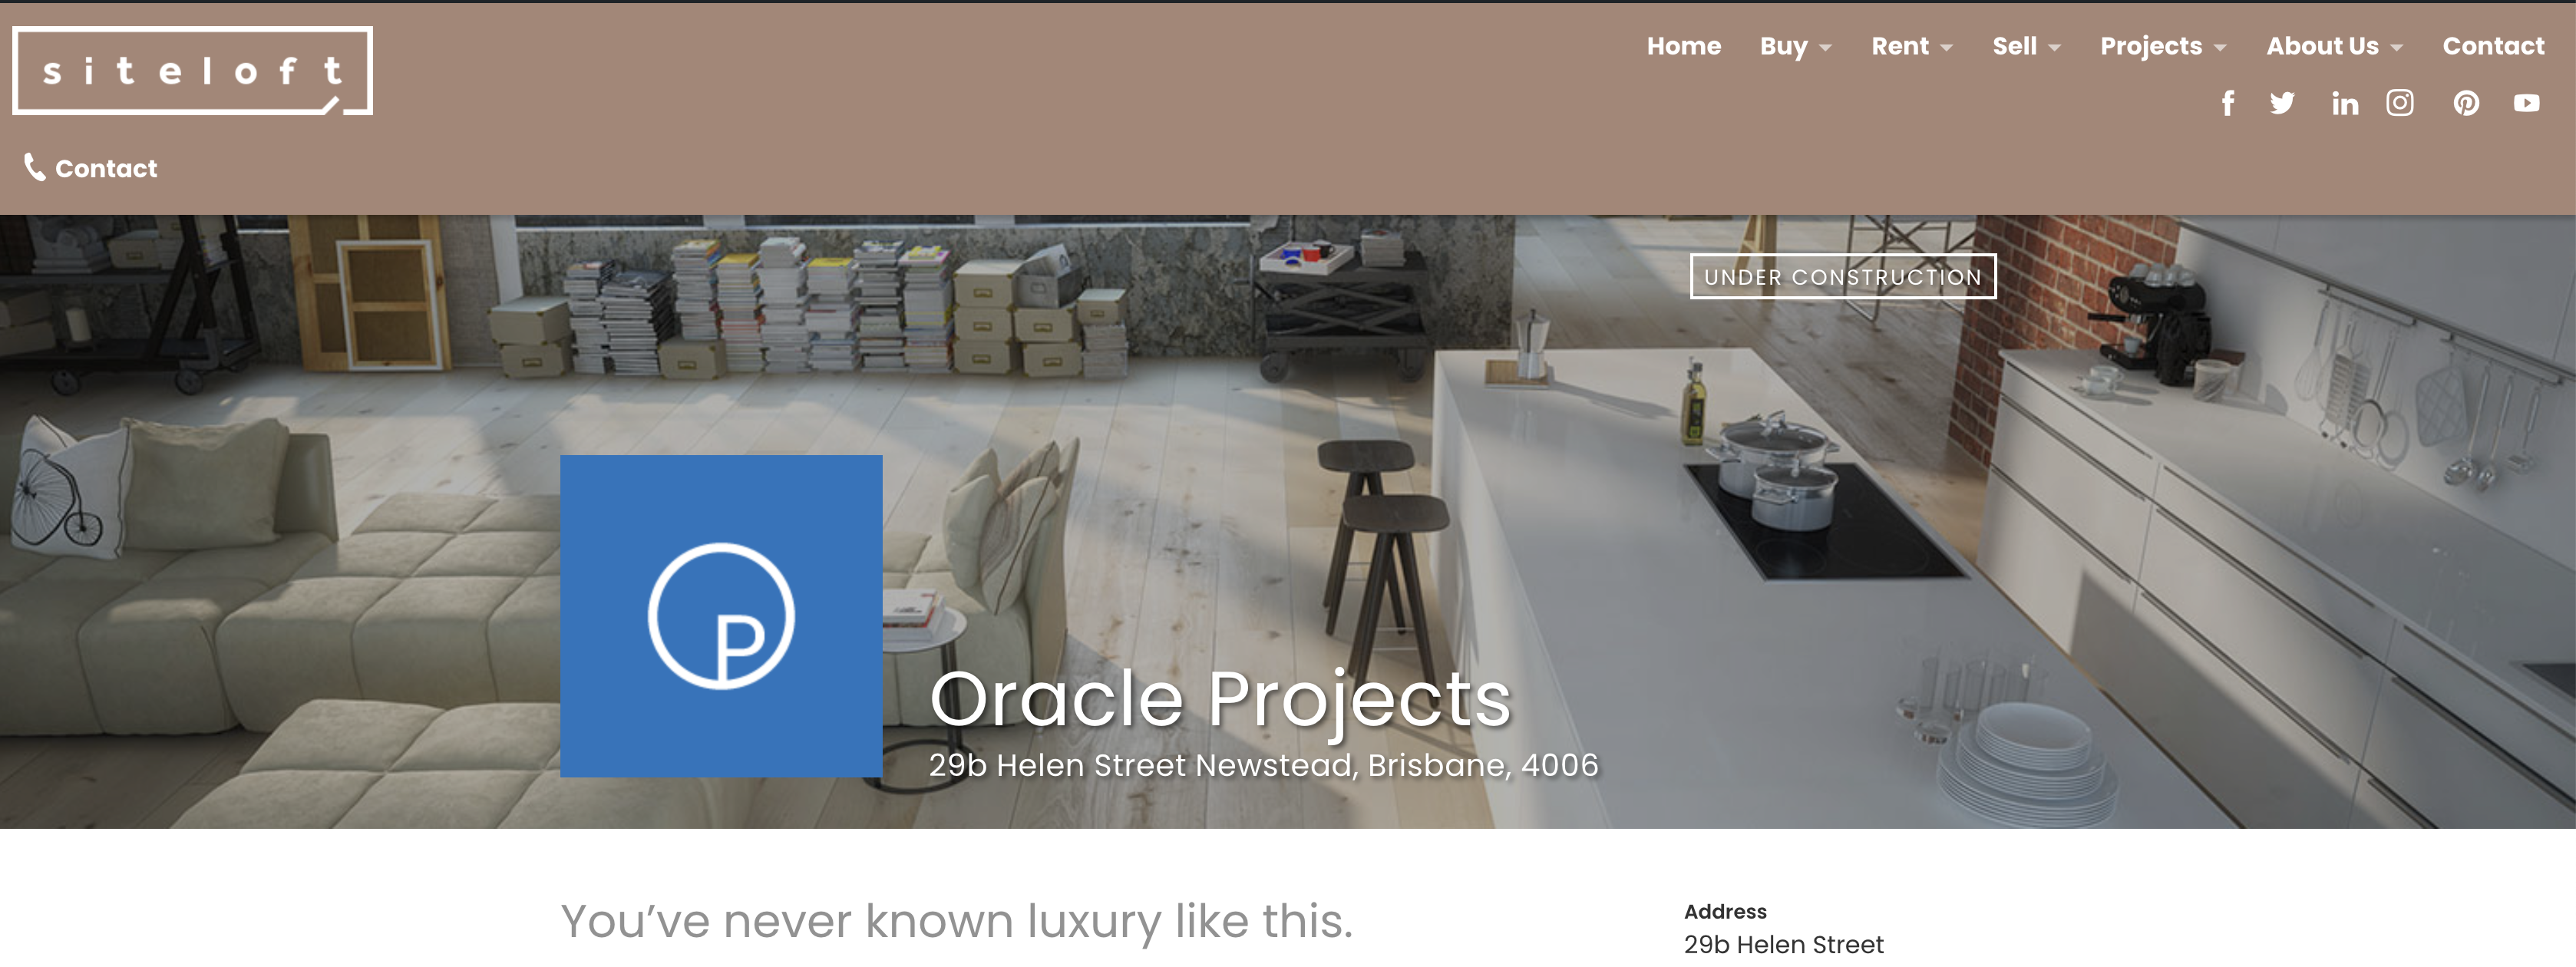Open the YouTube social icon

[2526, 103]
